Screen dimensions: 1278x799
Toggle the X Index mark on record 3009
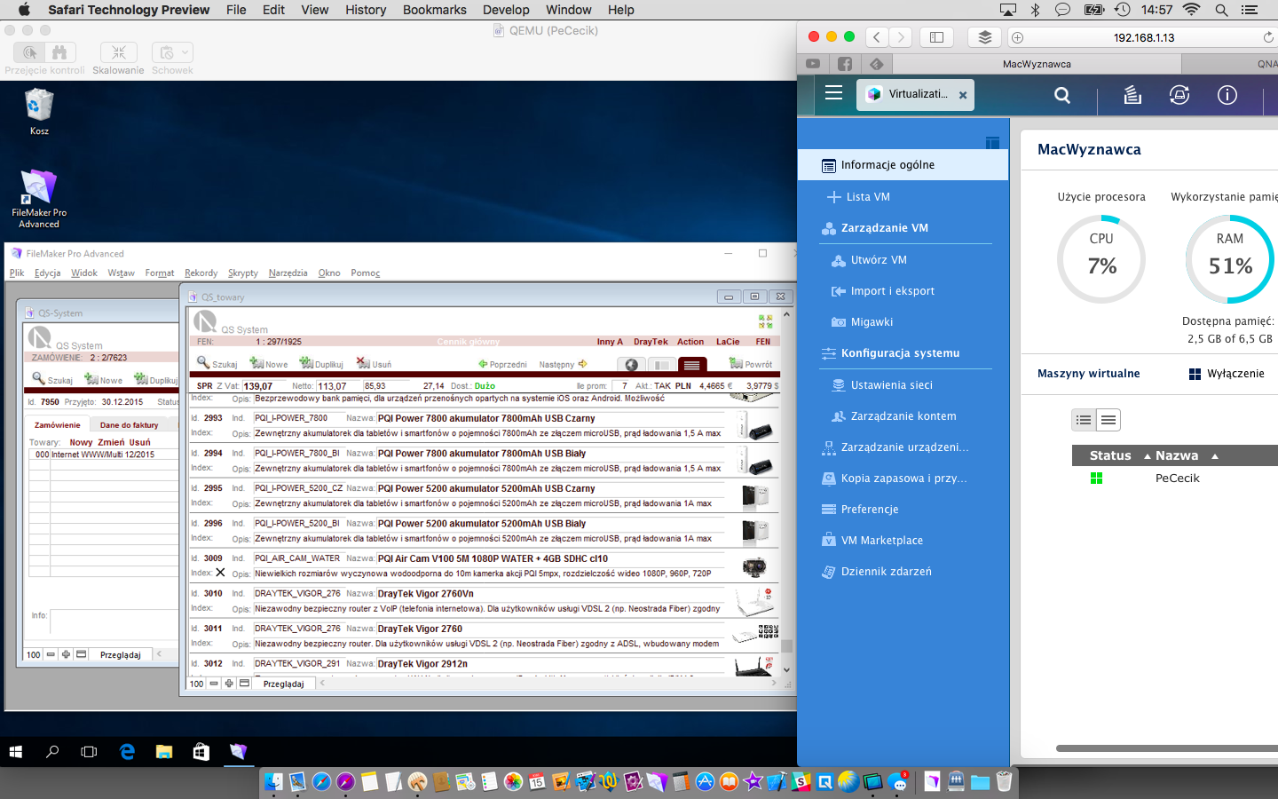220,573
